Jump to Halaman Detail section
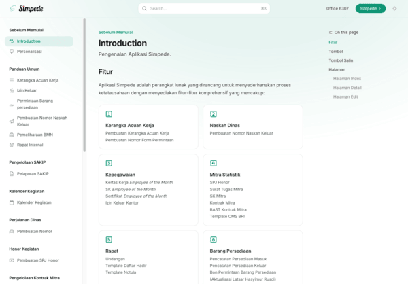The width and height of the screenshot is (408, 284). (x=347, y=88)
